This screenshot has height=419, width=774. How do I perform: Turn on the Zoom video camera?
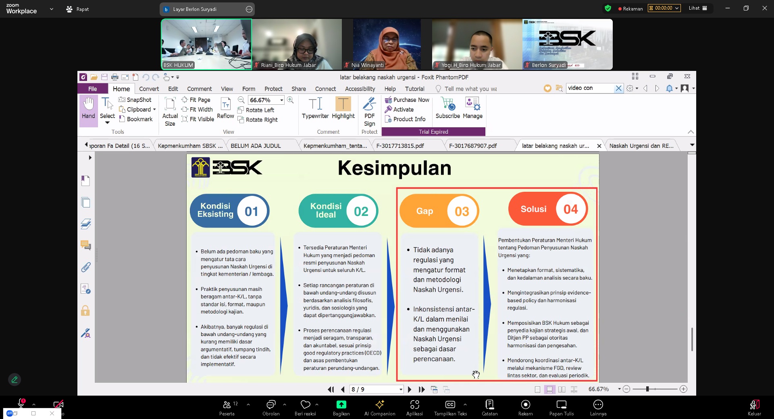pyautogui.click(x=58, y=404)
